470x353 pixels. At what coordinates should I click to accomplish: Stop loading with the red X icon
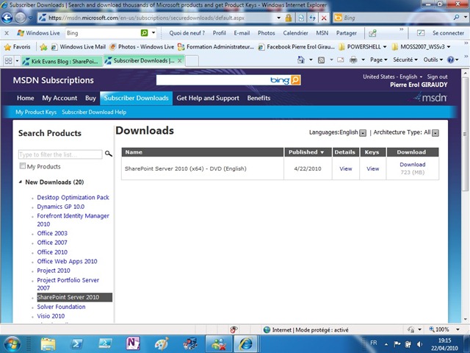point(324,18)
